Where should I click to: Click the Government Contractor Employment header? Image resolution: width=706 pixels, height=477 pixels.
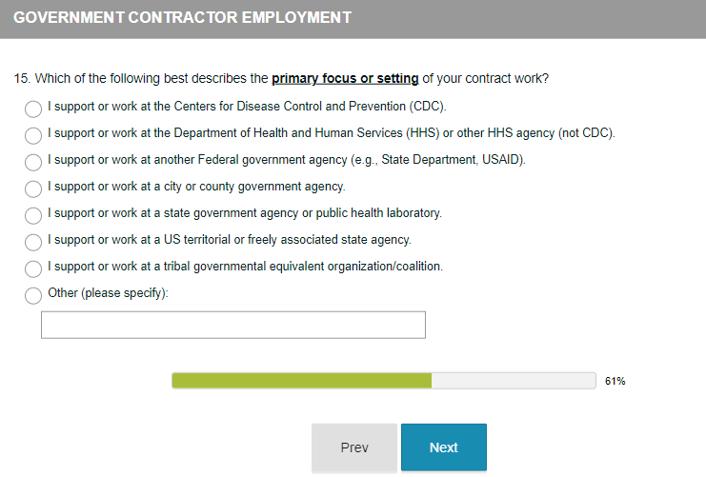tap(182, 18)
